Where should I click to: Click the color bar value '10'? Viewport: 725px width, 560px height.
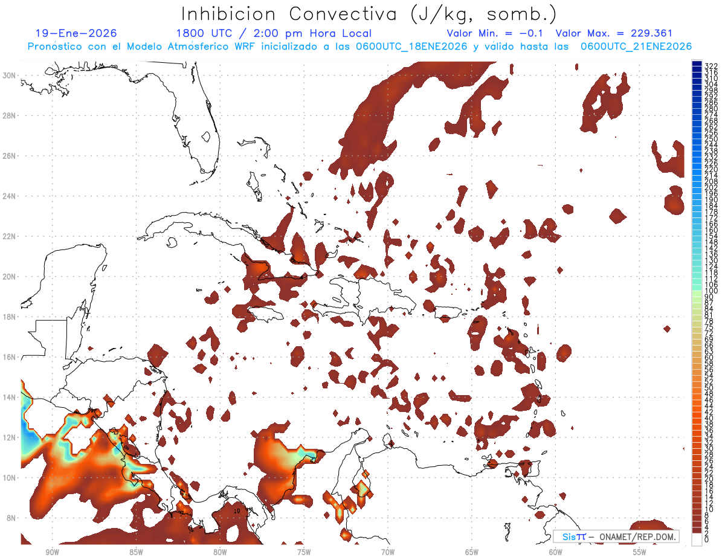[x=709, y=509]
